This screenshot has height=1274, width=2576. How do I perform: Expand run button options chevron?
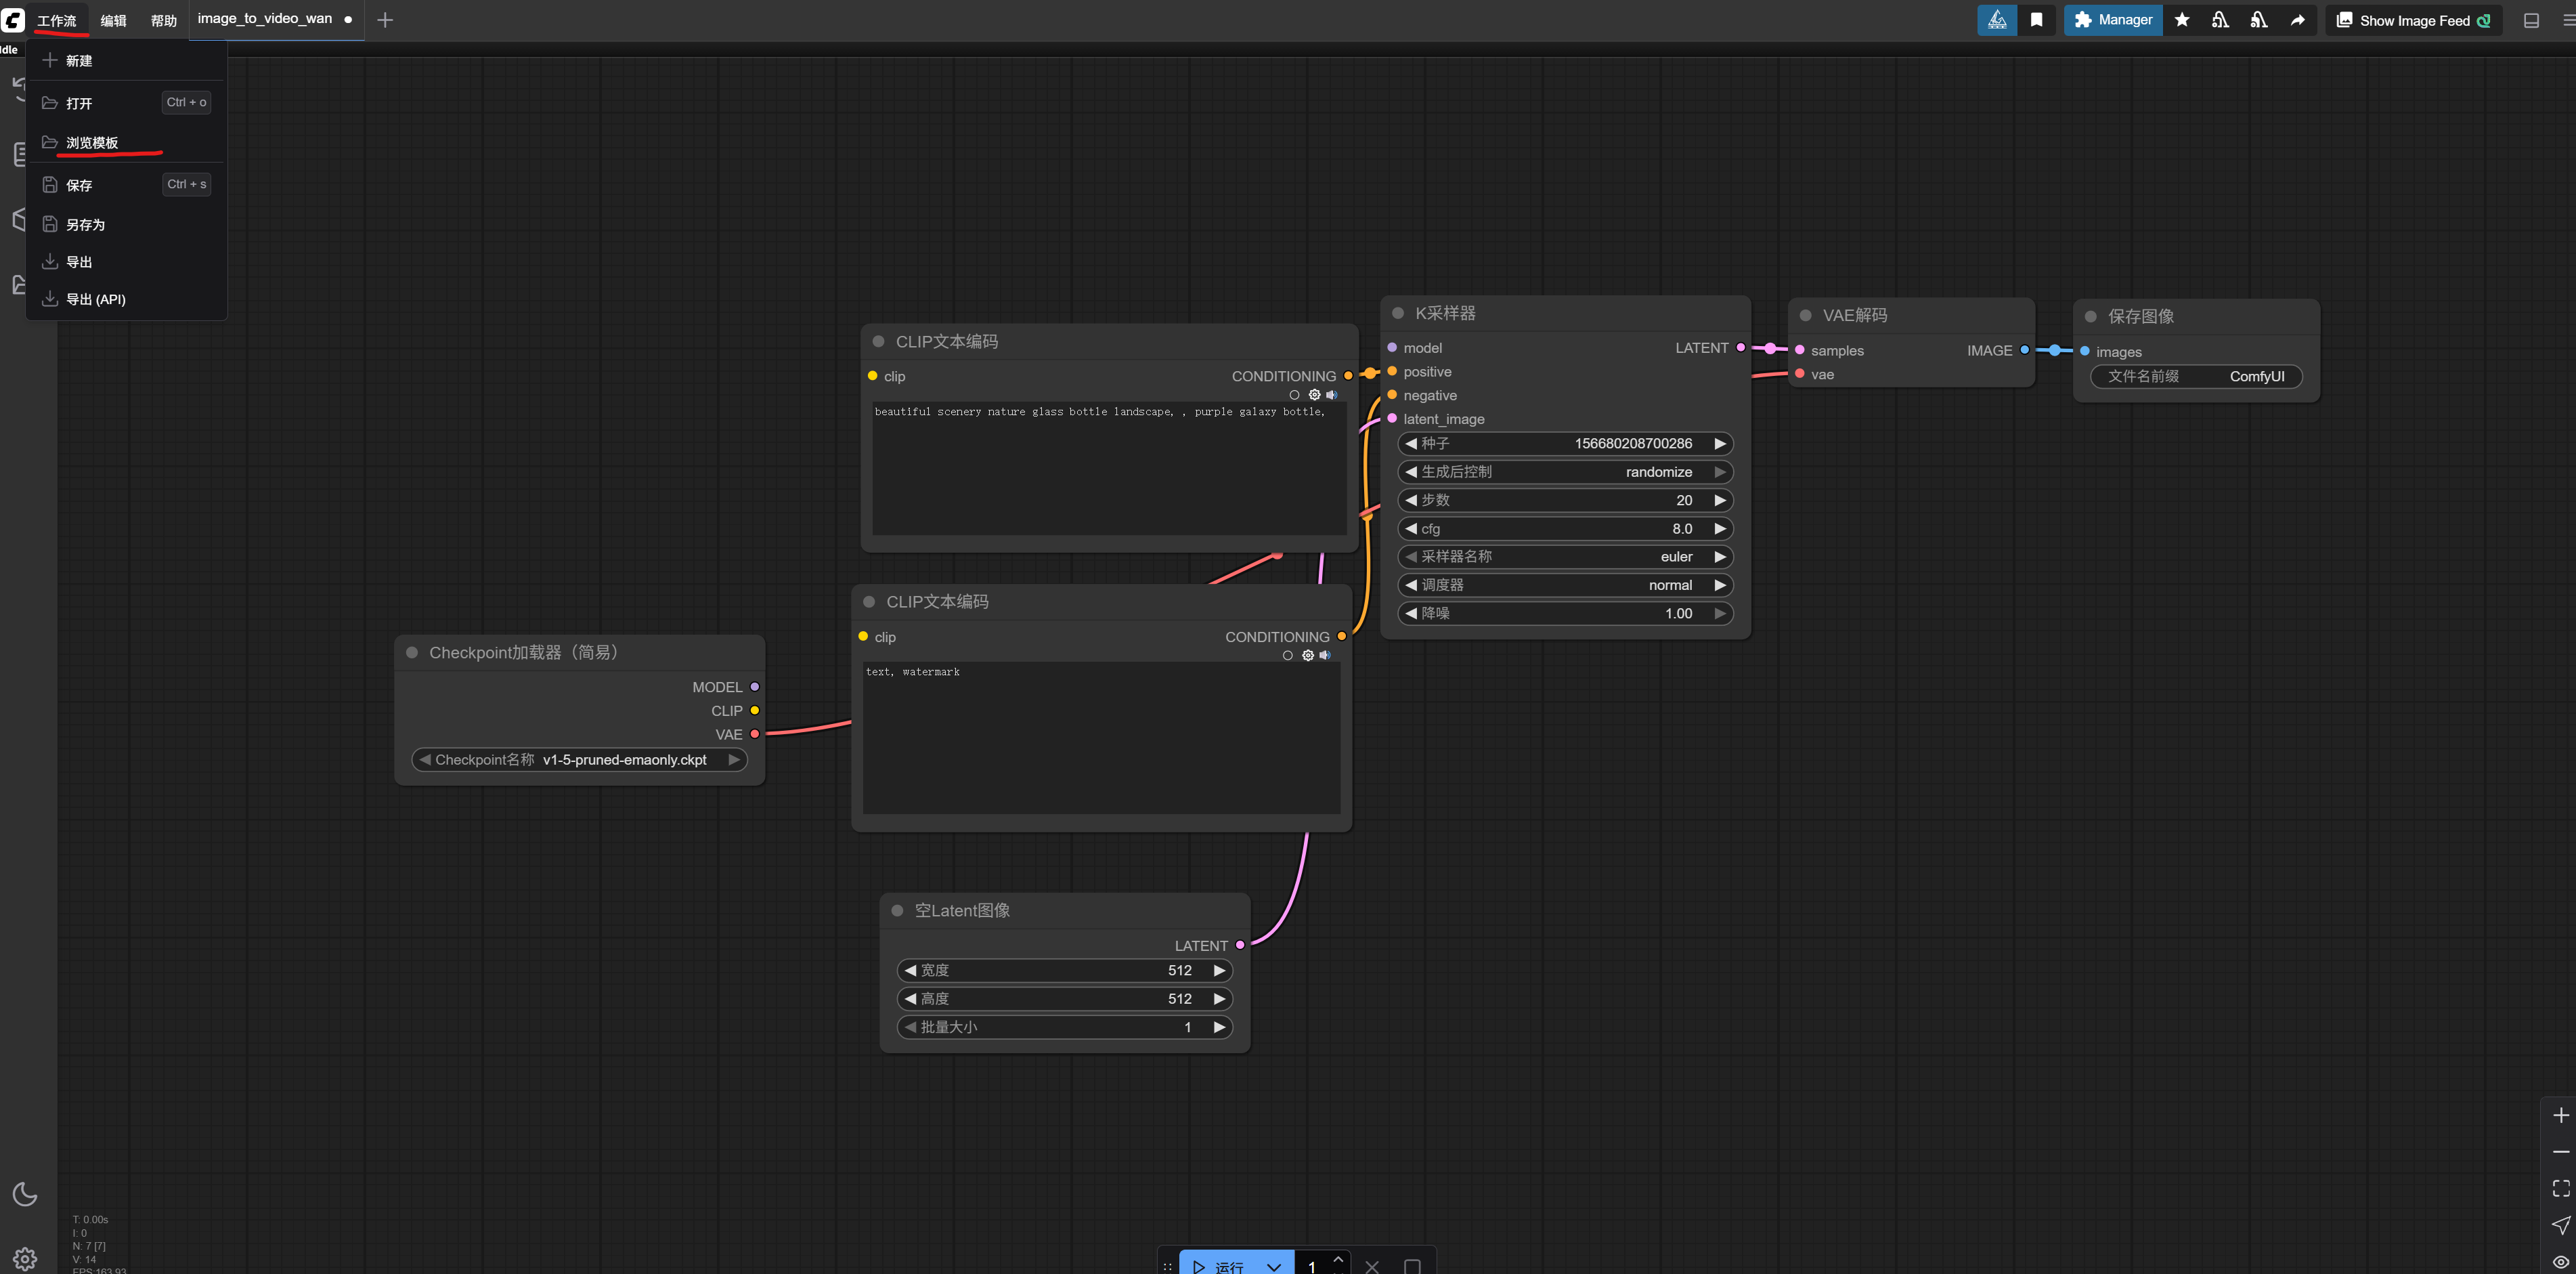[x=1273, y=1266]
